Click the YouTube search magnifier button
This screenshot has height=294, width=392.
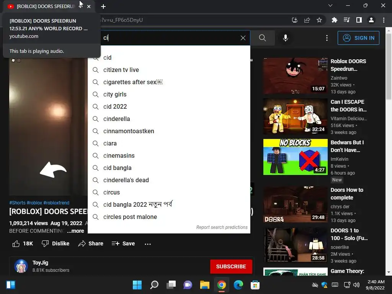(263, 38)
